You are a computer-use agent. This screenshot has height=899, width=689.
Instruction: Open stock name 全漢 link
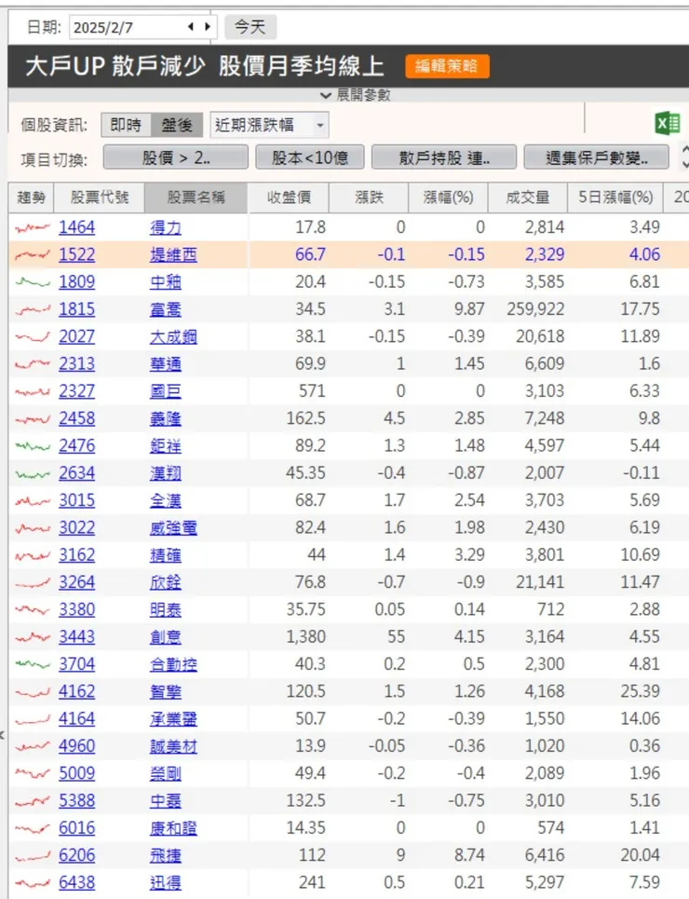[166, 500]
